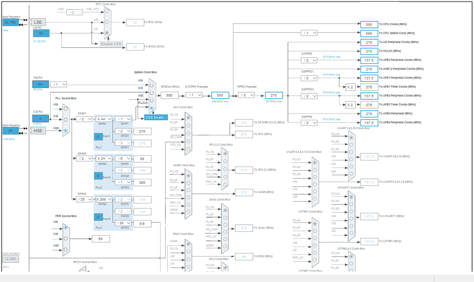Select PLL1Q in RNG Clock Mux
Viewport: 474px width, 282px height.
[189, 252]
